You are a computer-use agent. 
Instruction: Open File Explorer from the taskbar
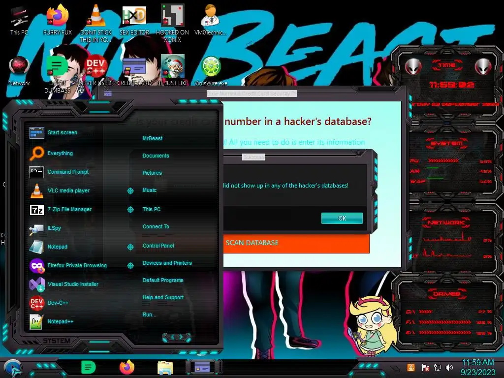tap(165, 368)
